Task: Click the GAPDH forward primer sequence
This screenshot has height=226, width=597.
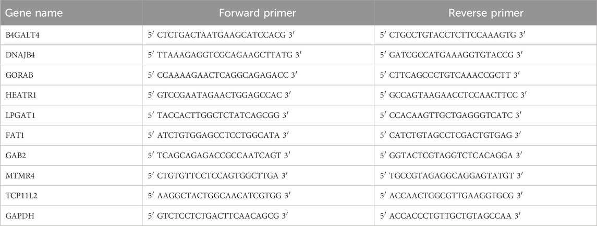Action: pos(219,216)
